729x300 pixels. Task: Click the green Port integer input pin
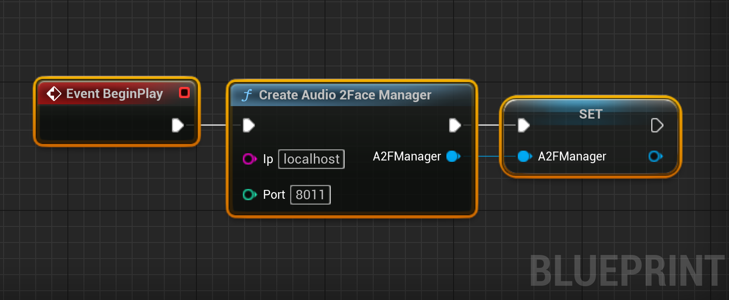click(249, 195)
